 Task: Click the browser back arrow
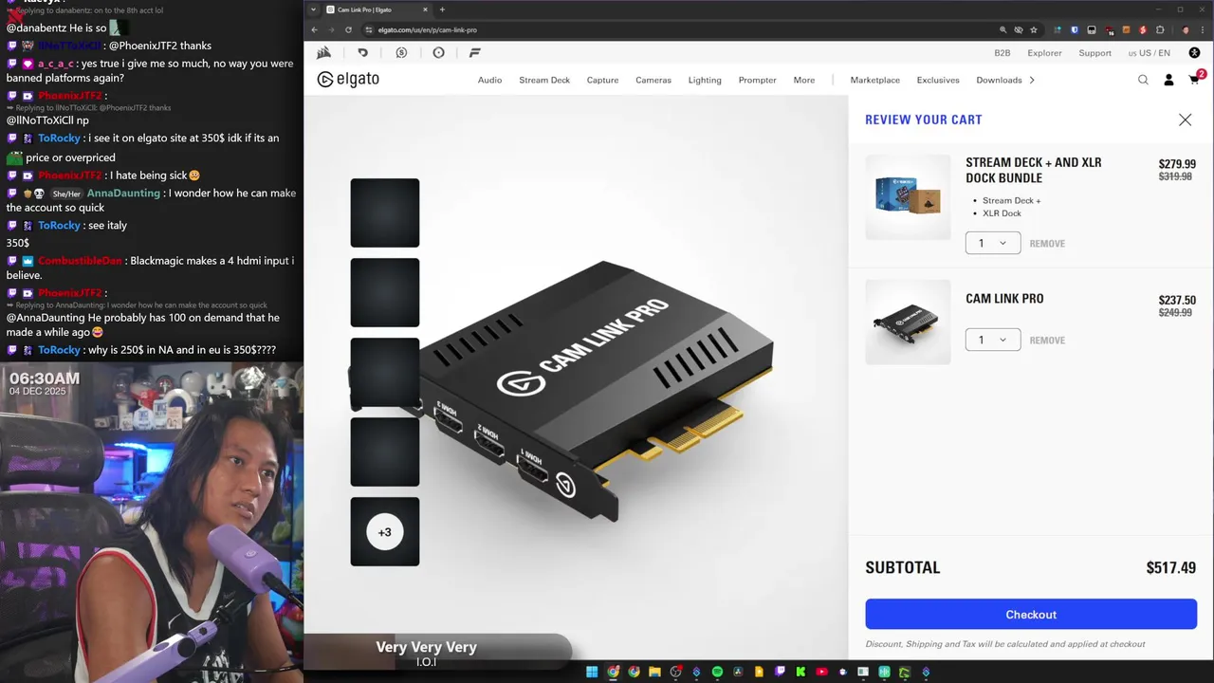click(314, 29)
